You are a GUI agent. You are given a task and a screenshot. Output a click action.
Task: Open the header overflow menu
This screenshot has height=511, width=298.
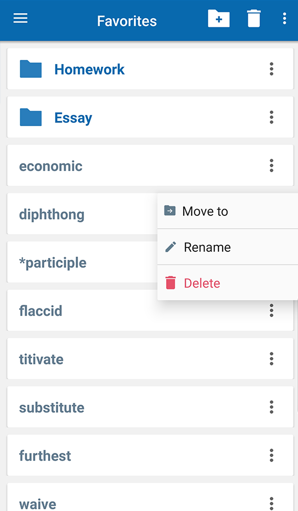(284, 18)
